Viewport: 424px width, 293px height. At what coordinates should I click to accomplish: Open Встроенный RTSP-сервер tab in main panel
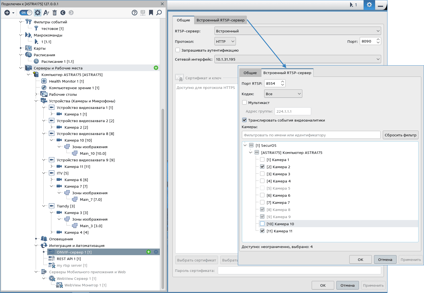tap(220, 20)
